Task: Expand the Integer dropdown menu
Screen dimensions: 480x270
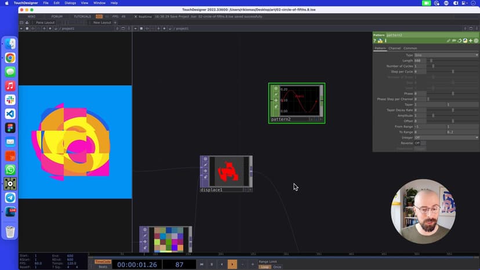Action: pyautogui.click(x=446, y=137)
